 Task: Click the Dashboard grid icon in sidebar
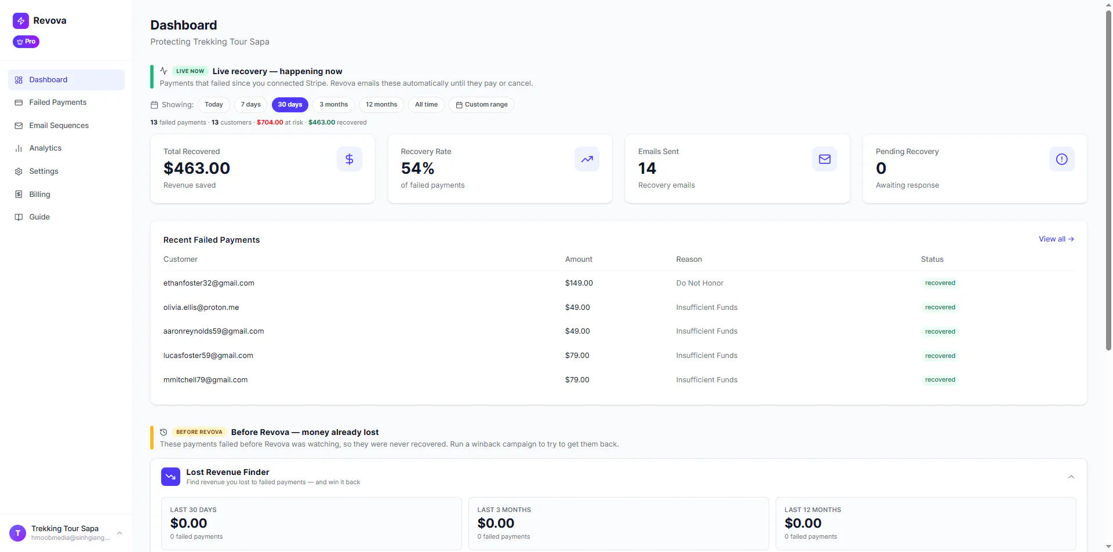pyautogui.click(x=19, y=80)
